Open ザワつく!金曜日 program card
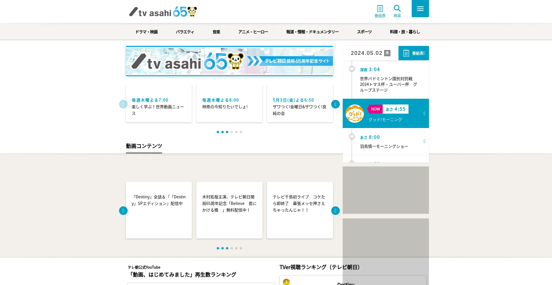Screen dimensions: 552x285 pos(300,104)
